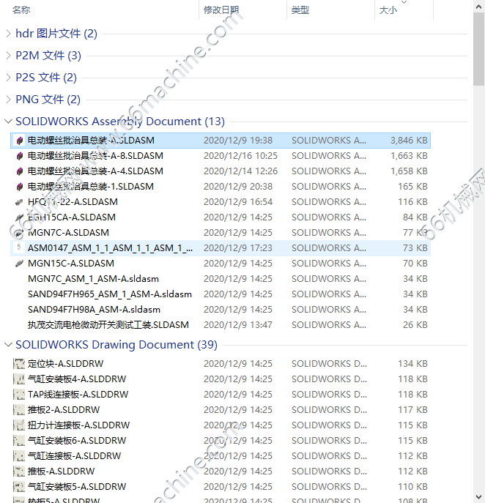Click the drawing icon of 气缸连接板-A.SLDDRW
The height and width of the screenshot is (503, 485).
pos(18,456)
